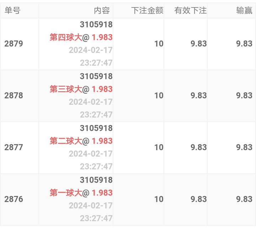Select order number 2877
This screenshot has height=240, width=256.
[14, 147]
